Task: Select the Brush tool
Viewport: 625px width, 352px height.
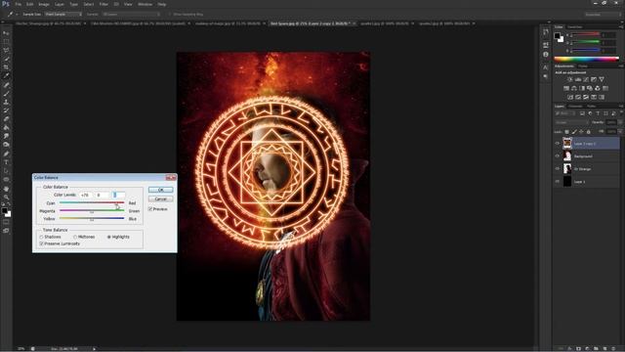Action: point(6,94)
